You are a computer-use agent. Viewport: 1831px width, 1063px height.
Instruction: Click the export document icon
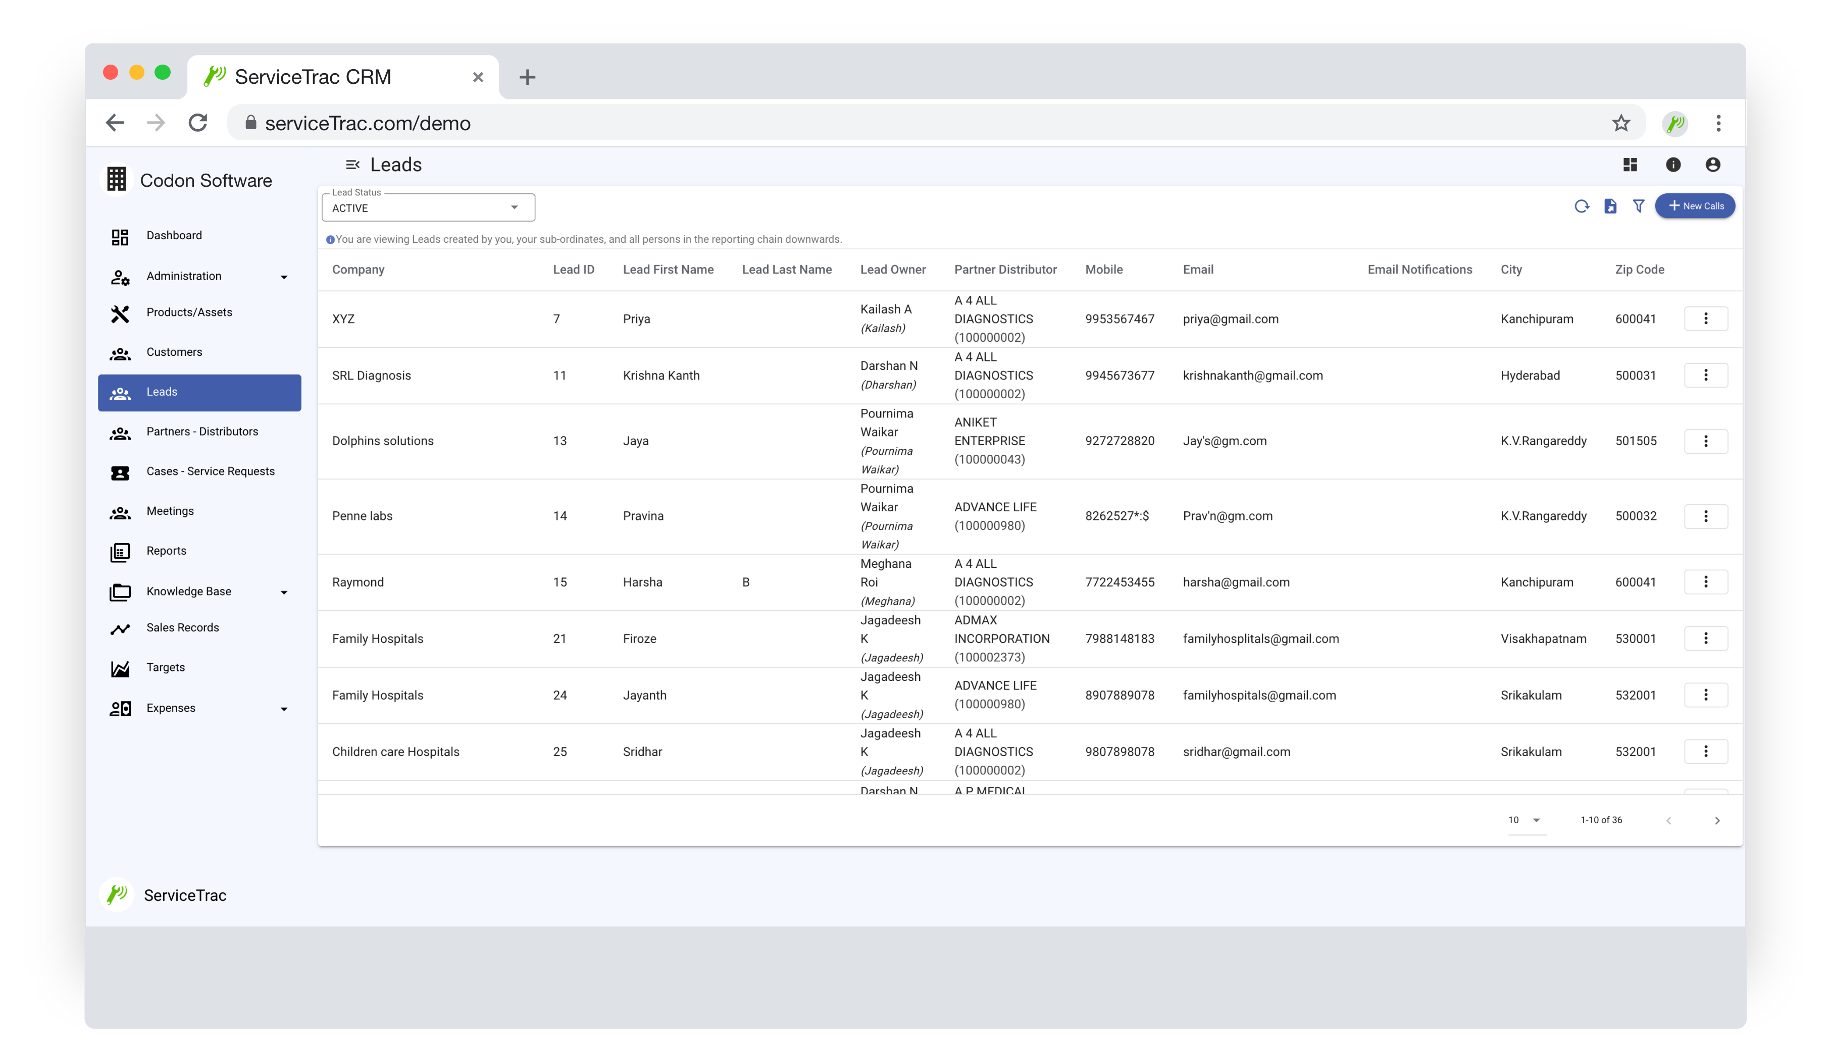tap(1610, 206)
